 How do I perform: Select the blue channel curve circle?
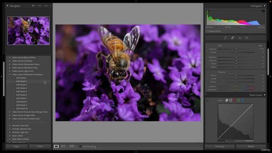(x=243, y=100)
